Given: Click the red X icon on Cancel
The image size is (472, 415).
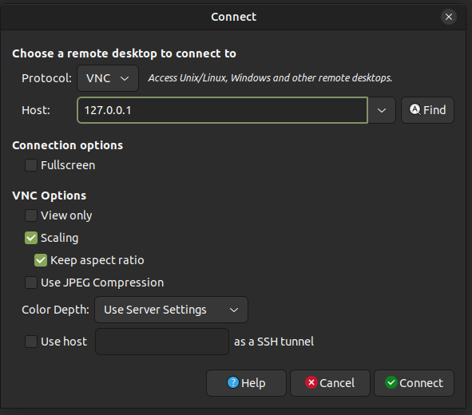Looking at the screenshot, I should (311, 382).
